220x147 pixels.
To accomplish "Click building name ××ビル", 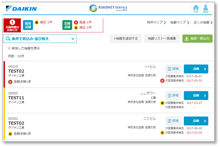I will pyautogui.click(x=150, y=66).
